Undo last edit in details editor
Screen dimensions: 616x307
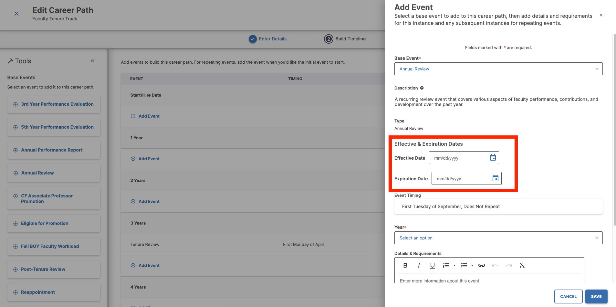click(495, 265)
